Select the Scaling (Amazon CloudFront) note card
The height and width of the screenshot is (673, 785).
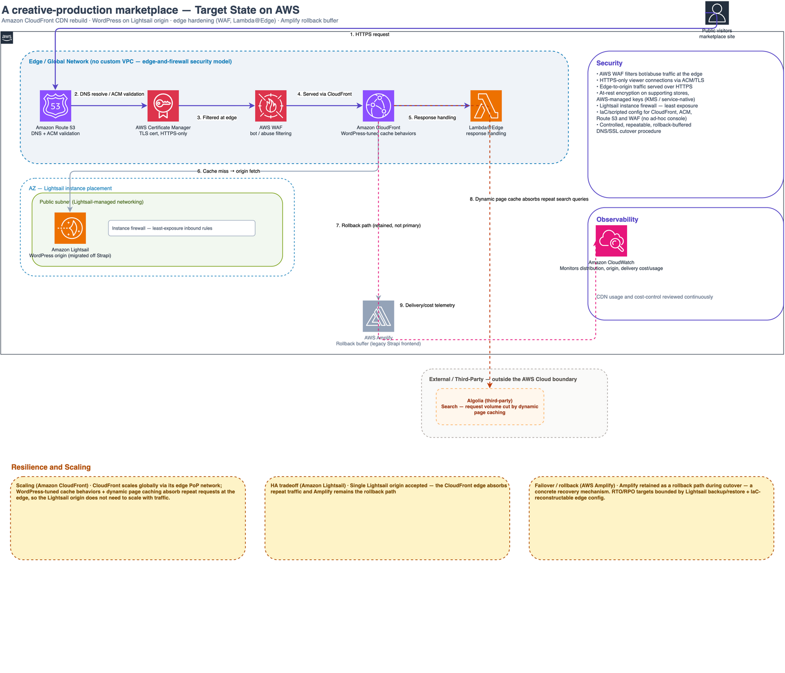(128, 518)
